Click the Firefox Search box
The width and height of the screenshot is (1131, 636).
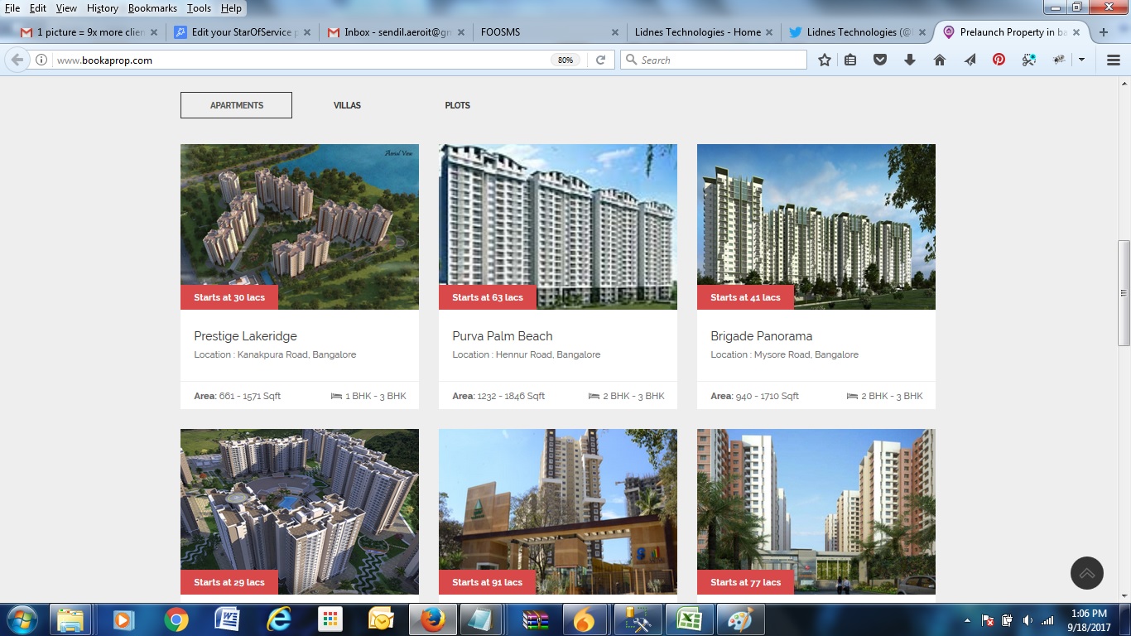pos(714,60)
